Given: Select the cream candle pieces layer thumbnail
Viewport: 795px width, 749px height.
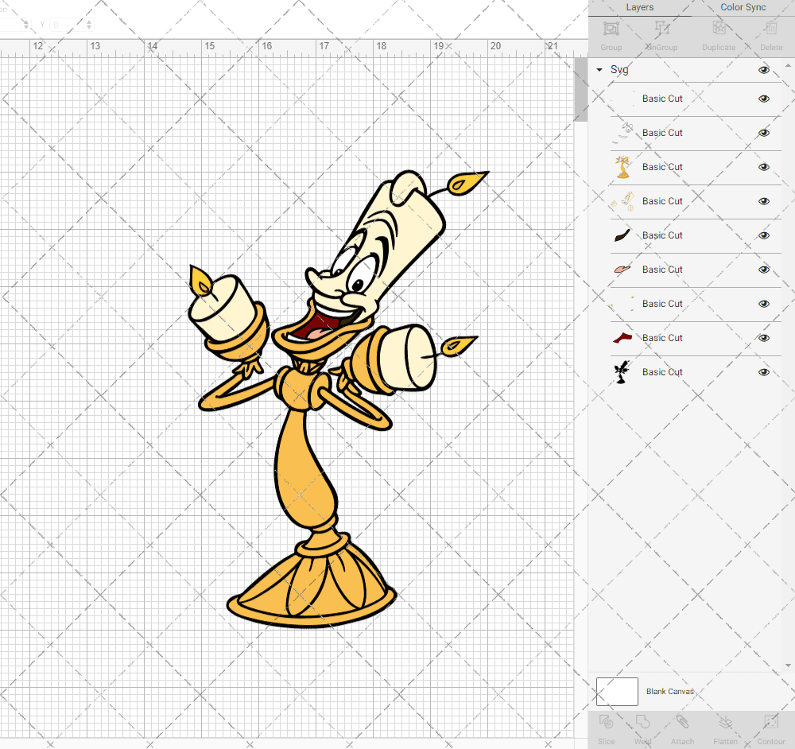Looking at the screenshot, I should (622, 201).
